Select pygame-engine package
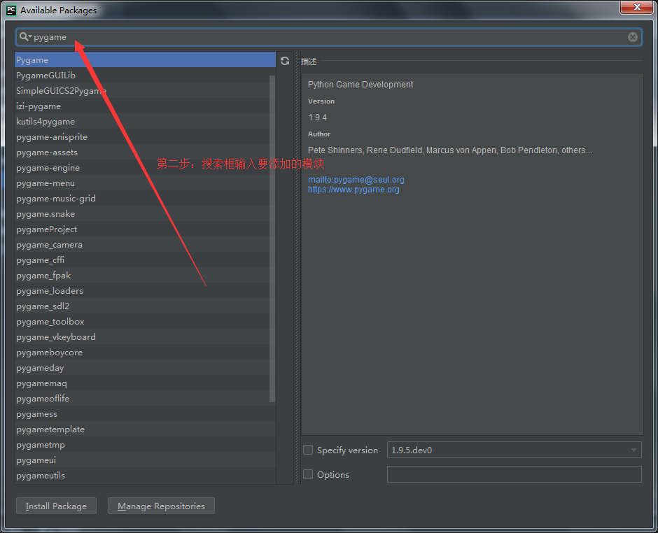 [x=145, y=168]
